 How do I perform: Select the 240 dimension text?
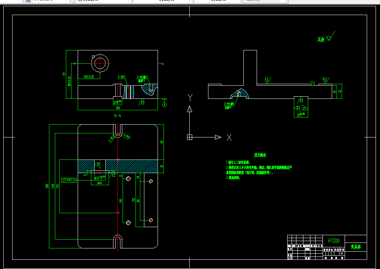click(x=53, y=186)
